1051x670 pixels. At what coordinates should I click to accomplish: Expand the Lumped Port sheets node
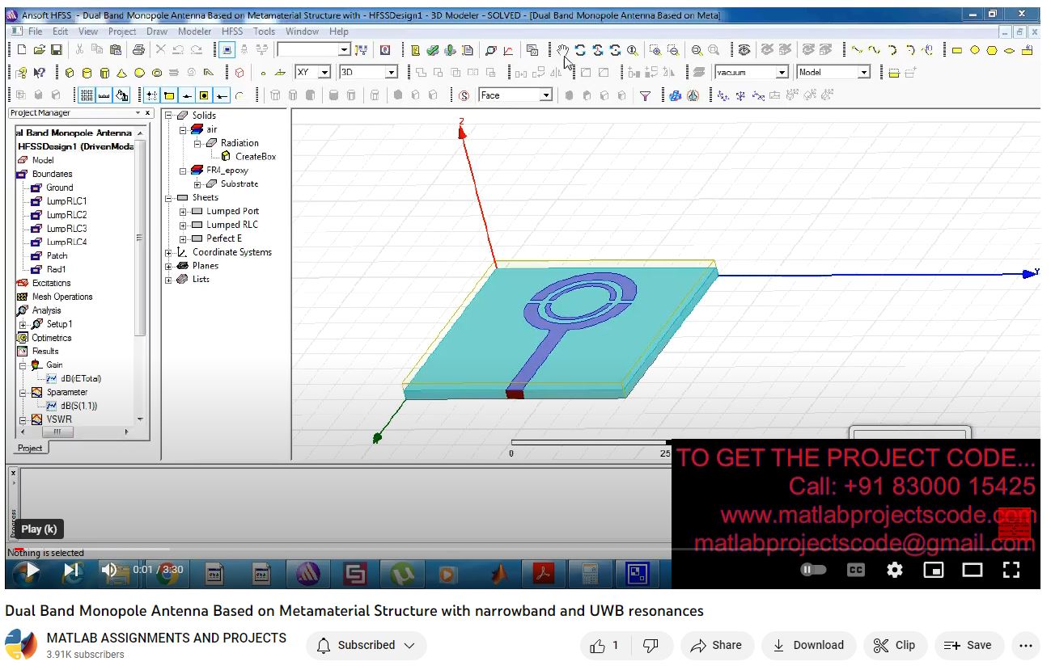point(184,212)
